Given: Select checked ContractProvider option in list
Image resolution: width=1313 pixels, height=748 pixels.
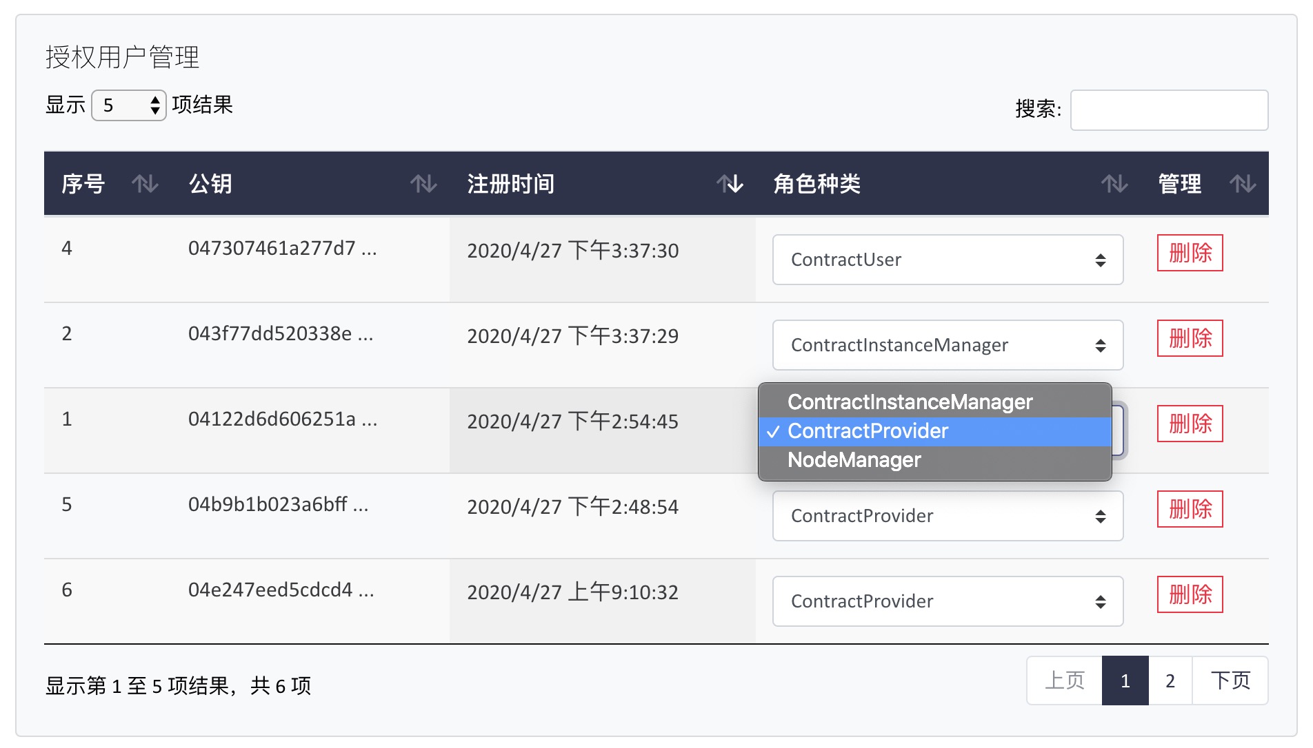Looking at the screenshot, I should (x=868, y=431).
